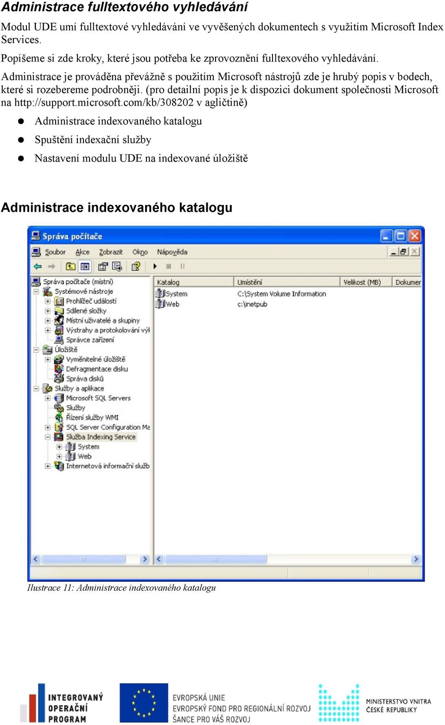The image size is (445, 725).
Task: Click the Služby gears icon
Action: point(59,408)
